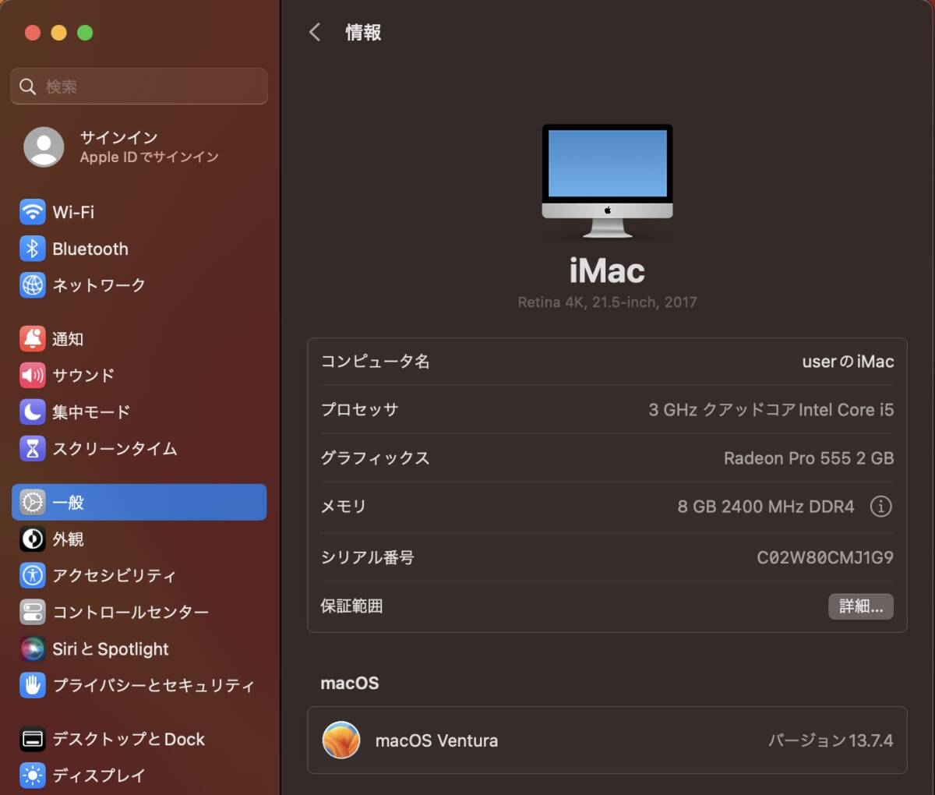Open プライバシーとセキュリティ settings
The width and height of the screenshot is (935, 795).
(x=139, y=685)
